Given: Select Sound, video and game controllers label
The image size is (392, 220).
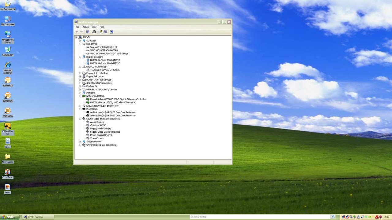Looking at the screenshot, I should click(x=103, y=119).
